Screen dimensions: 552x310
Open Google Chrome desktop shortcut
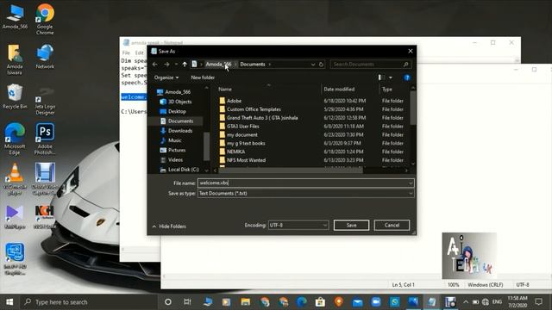(45, 19)
